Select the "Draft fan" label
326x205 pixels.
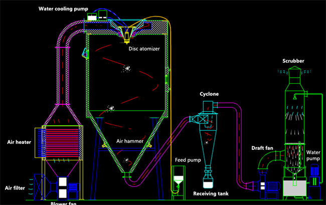coord(262,148)
